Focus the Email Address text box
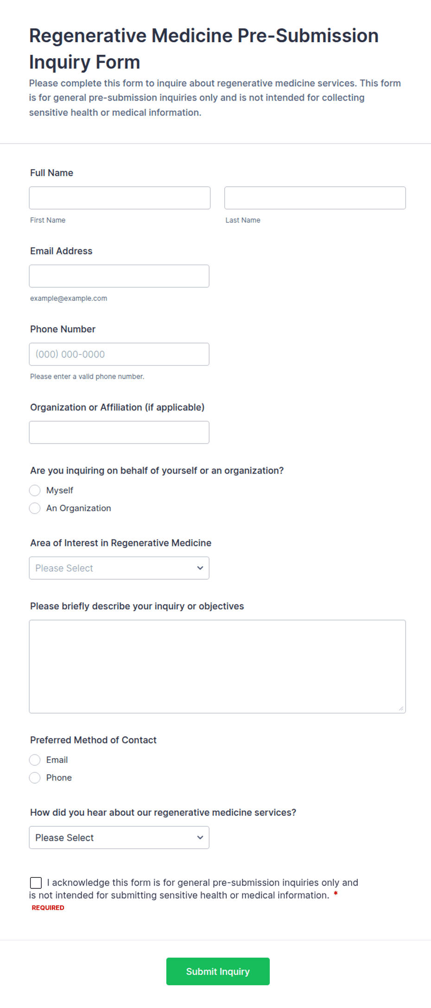Screen dimensions: 431x1008 point(119,276)
